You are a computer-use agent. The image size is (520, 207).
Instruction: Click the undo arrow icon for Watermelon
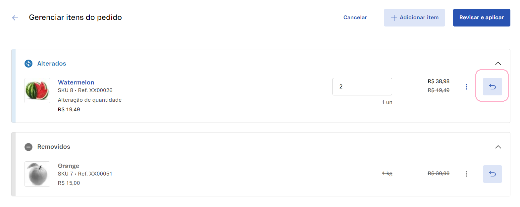point(492,86)
